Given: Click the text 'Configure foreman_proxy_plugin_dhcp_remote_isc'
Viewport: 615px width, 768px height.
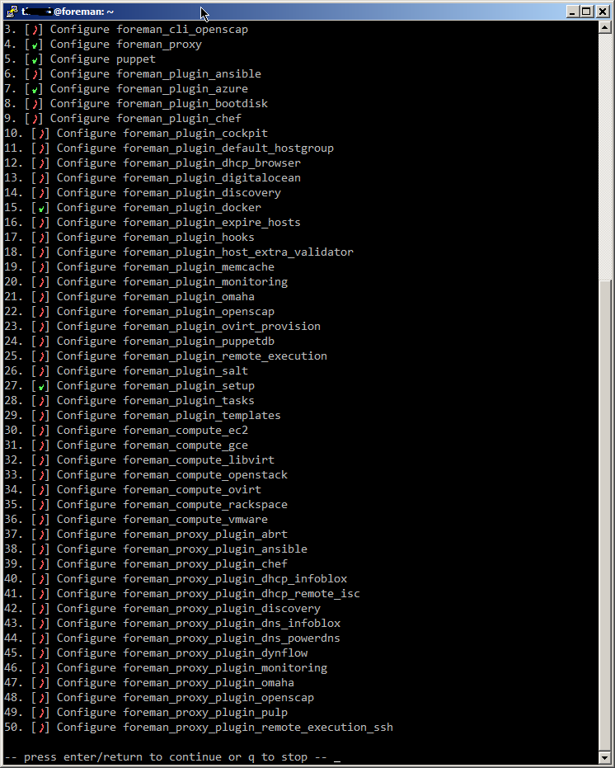Looking at the screenshot, I should click(x=209, y=594).
